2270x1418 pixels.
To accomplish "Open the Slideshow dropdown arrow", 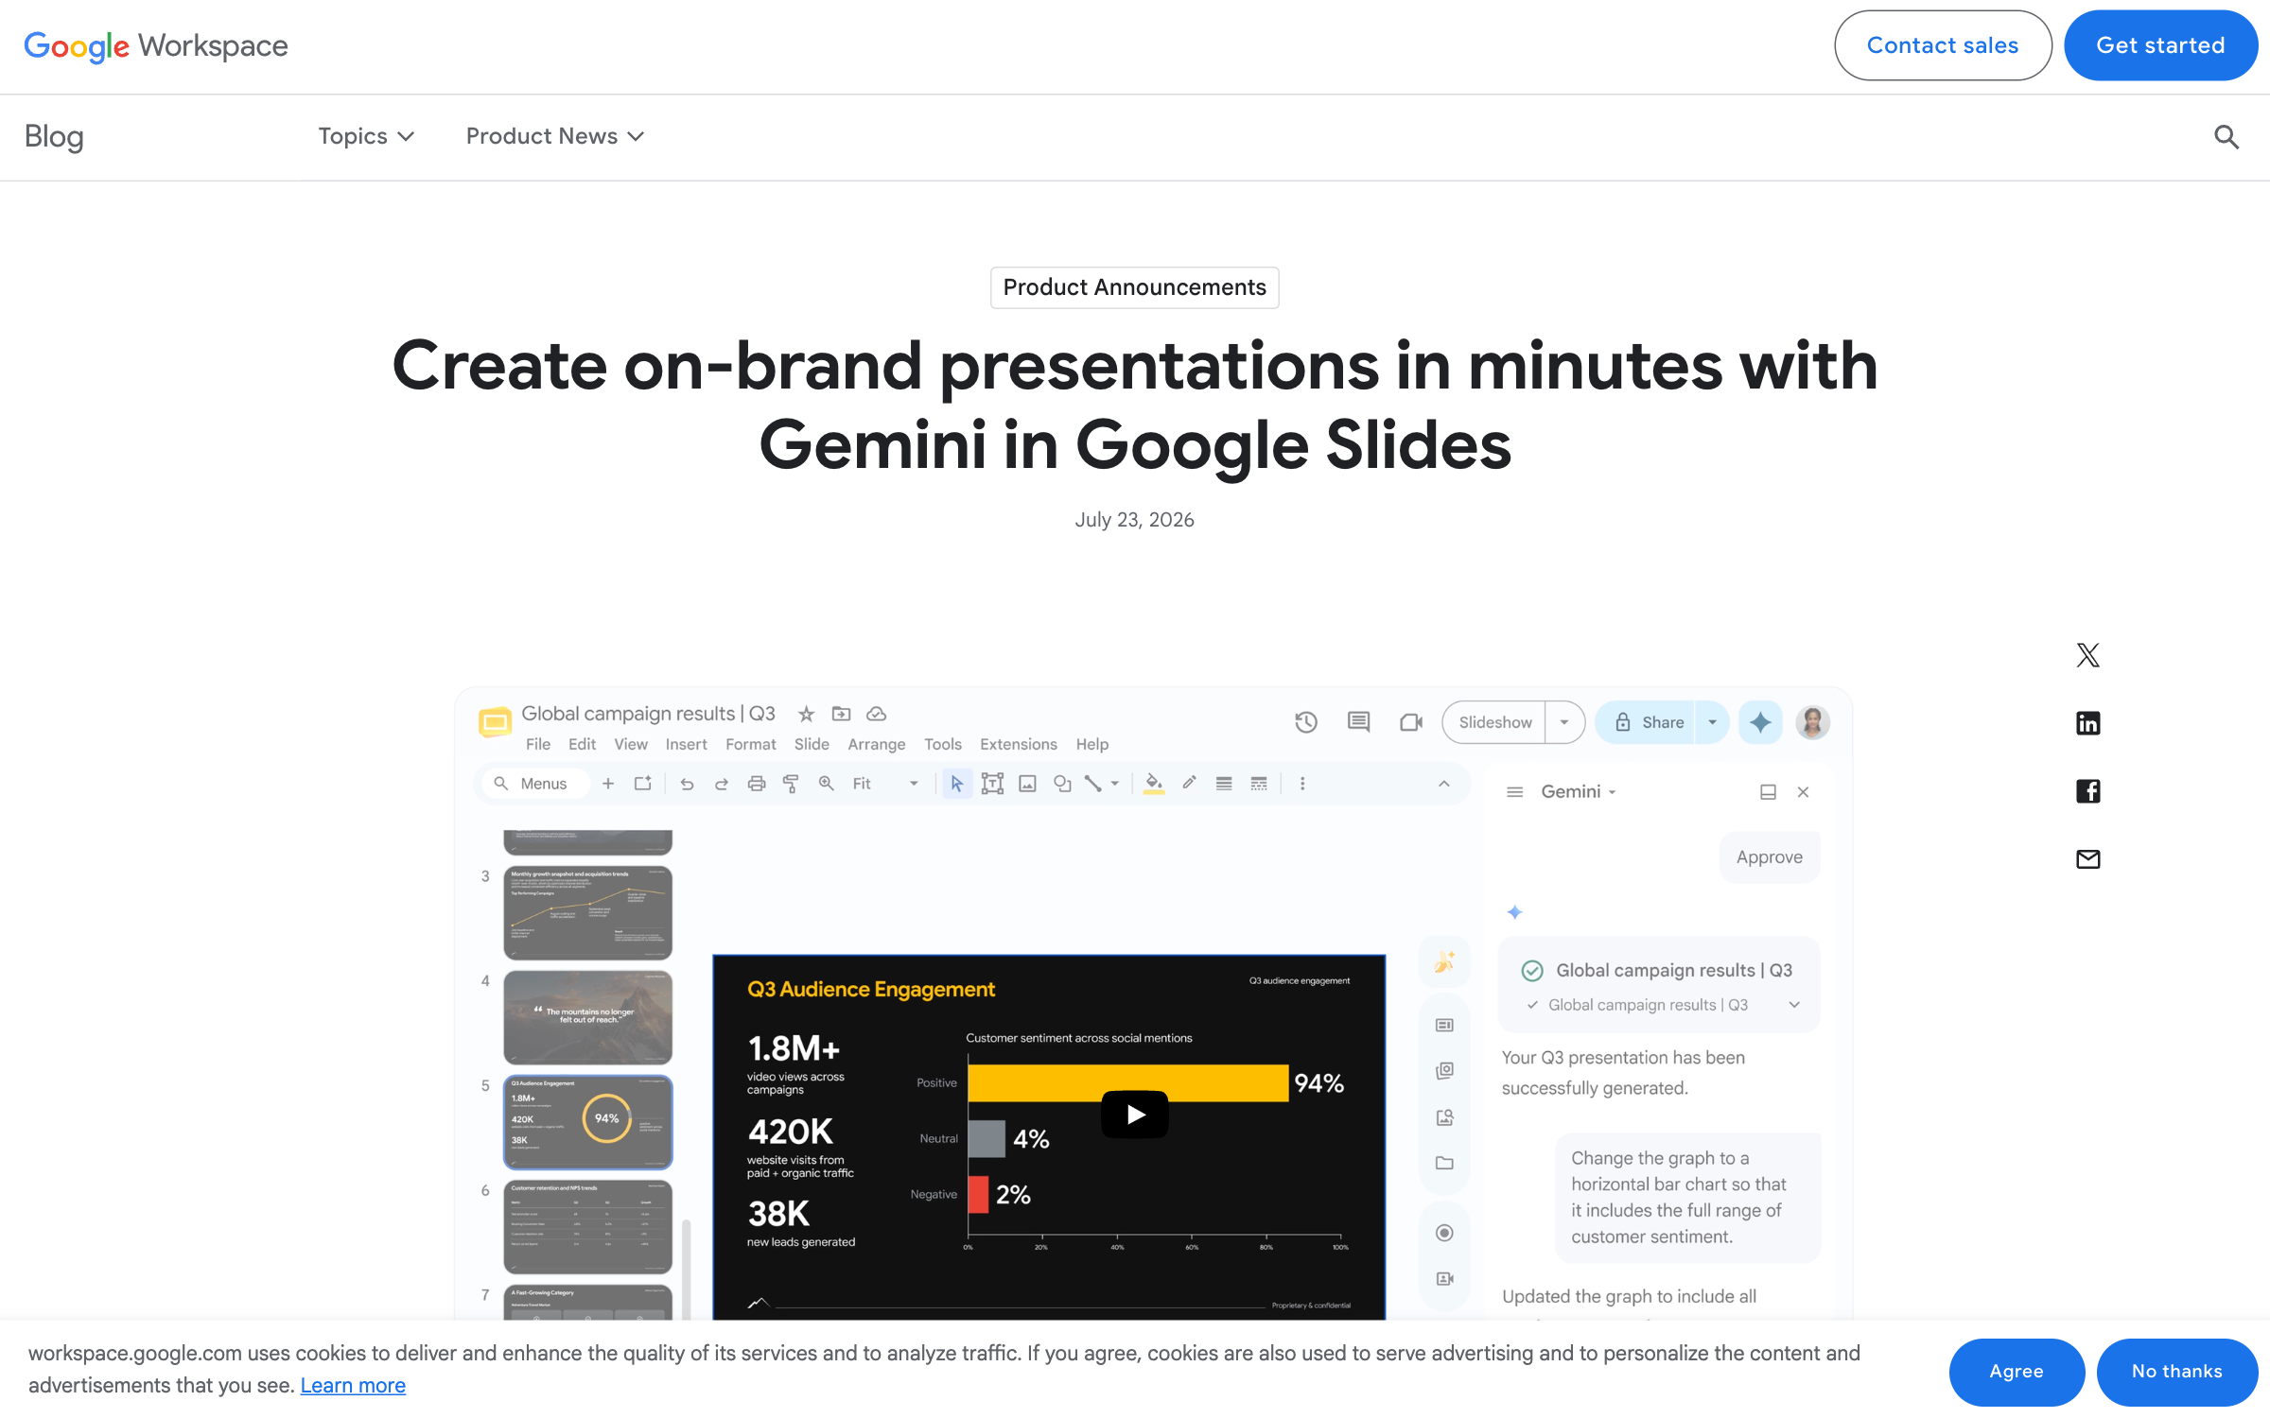I will [x=1564, y=722].
